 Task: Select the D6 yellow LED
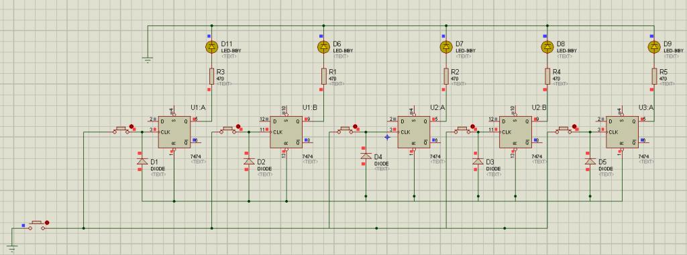[324, 46]
